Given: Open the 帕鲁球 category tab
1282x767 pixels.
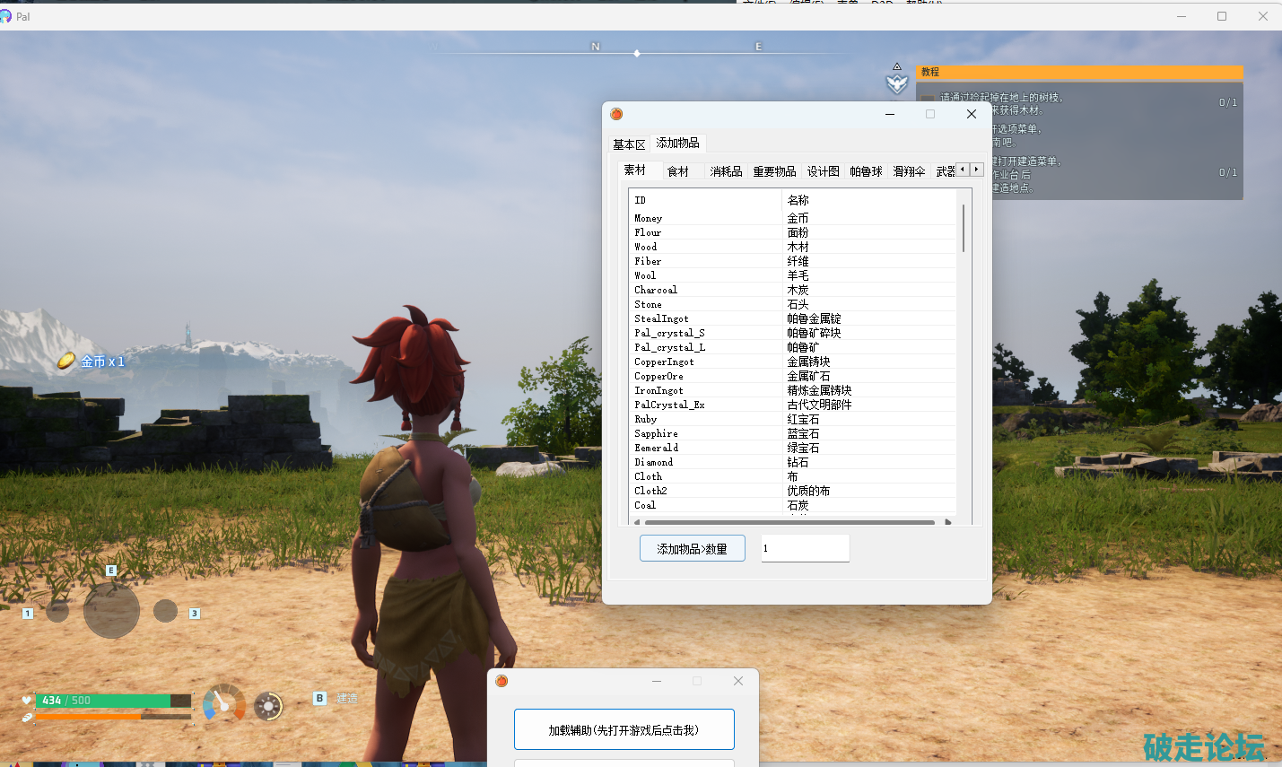Looking at the screenshot, I should 866,171.
